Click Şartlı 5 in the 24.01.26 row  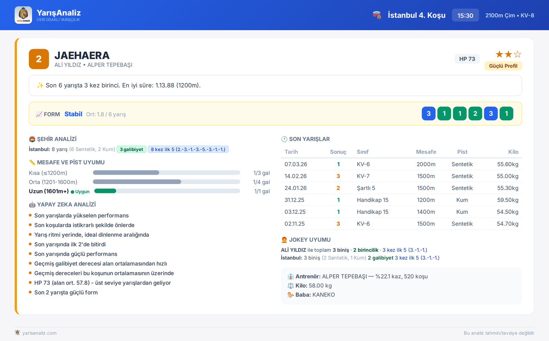pos(366,188)
